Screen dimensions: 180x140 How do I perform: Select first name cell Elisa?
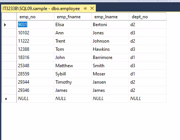(73, 25)
